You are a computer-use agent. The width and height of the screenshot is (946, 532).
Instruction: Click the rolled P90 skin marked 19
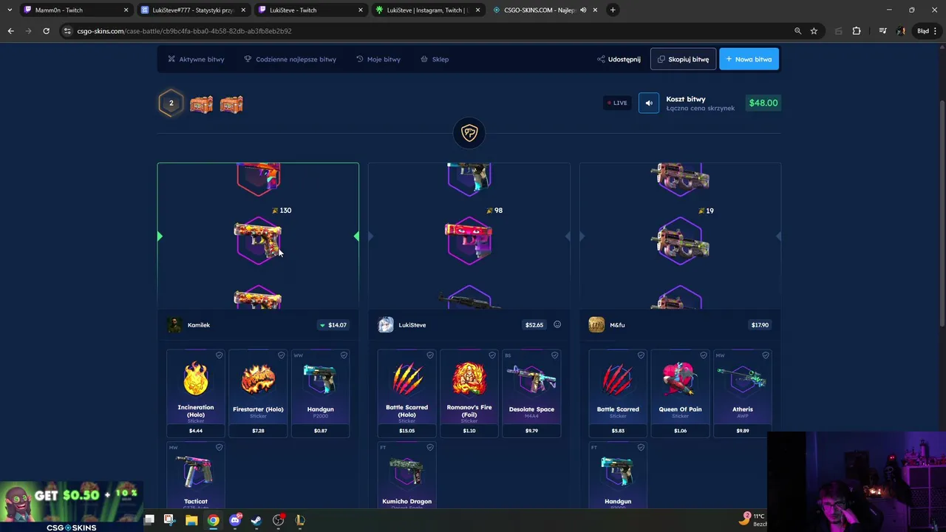(680, 240)
